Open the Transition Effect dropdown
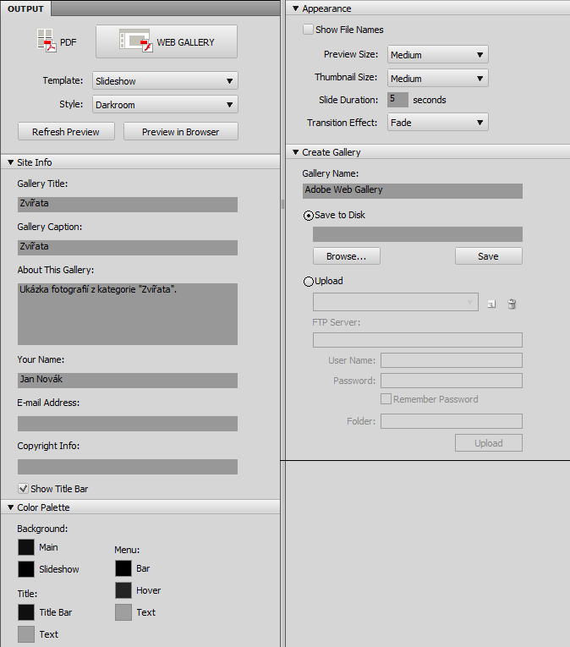 [x=438, y=123]
